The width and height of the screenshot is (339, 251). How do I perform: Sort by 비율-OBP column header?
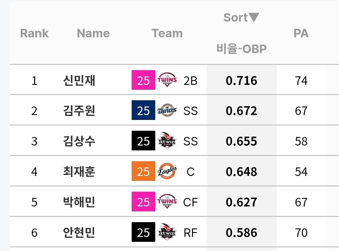[241, 49]
